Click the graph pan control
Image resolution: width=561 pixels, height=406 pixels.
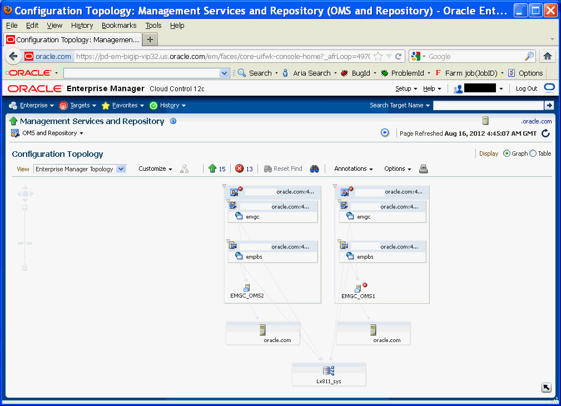click(x=25, y=194)
